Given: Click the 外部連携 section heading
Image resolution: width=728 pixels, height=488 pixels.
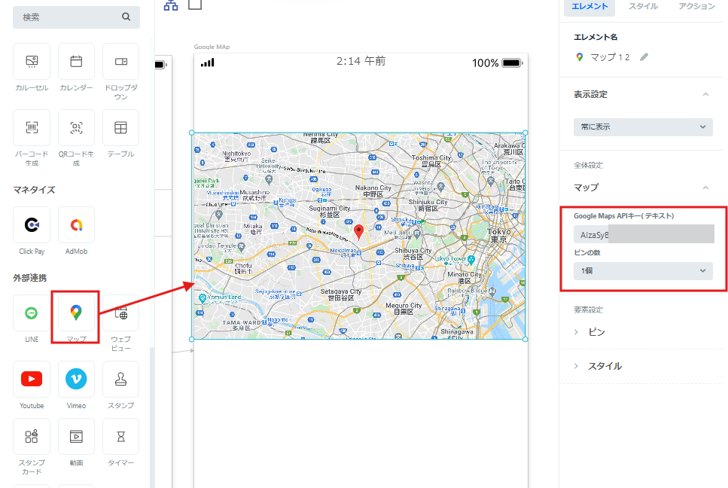Looking at the screenshot, I should pos(29,278).
